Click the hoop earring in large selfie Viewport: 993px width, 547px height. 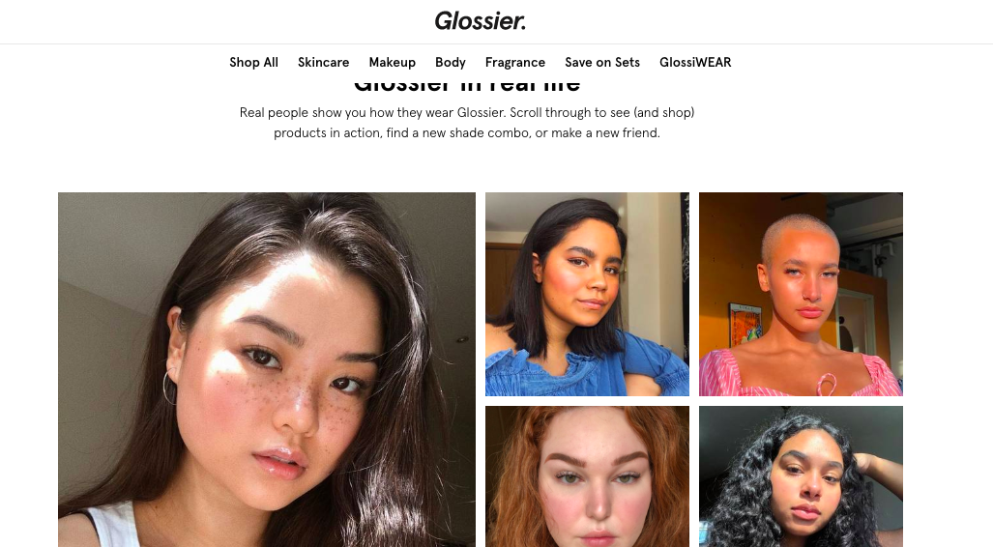point(169,387)
